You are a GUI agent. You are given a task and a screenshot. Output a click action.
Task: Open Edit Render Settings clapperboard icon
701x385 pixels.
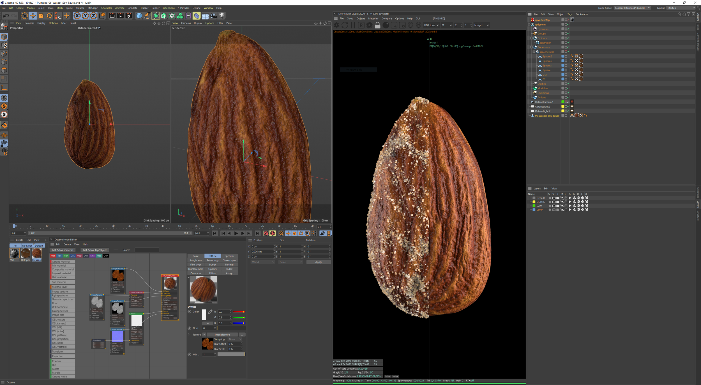(x=129, y=16)
